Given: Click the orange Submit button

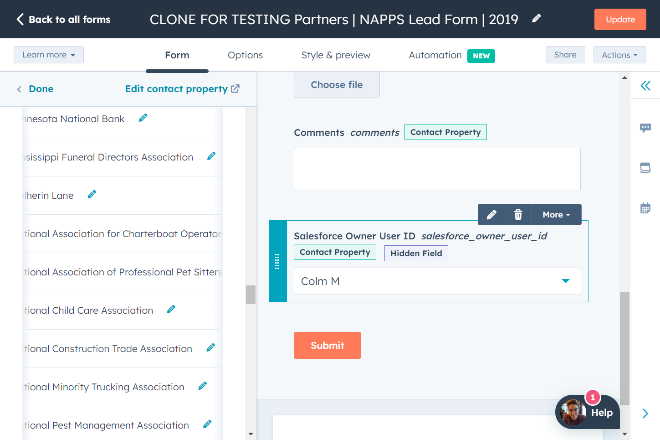Looking at the screenshot, I should [x=327, y=345].
